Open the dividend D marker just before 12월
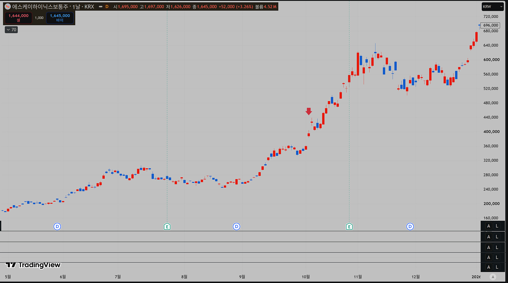 coord(410,226)
